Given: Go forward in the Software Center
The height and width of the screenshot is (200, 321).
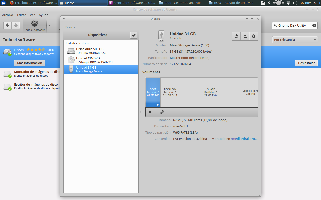Looking at the screenshot, I should point(16,25).
